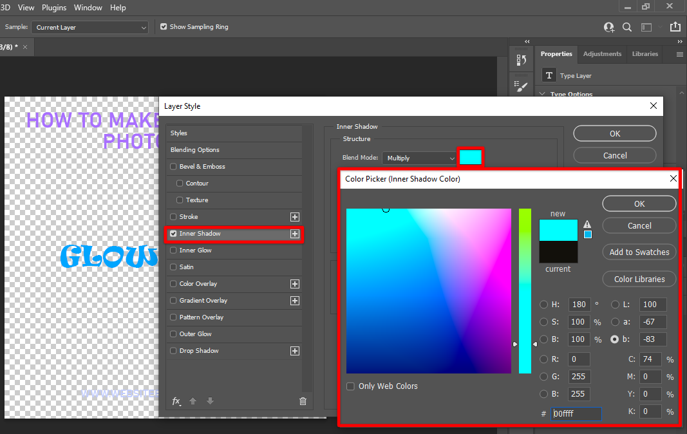Switch to the Adjustments tab

click(602, 54)
